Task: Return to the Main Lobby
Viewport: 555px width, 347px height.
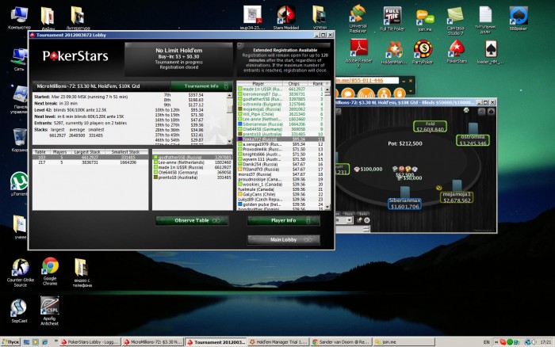Action: 283,238
